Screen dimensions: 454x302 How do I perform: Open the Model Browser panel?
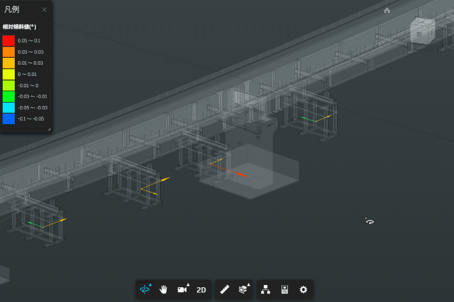pos(266,290)
